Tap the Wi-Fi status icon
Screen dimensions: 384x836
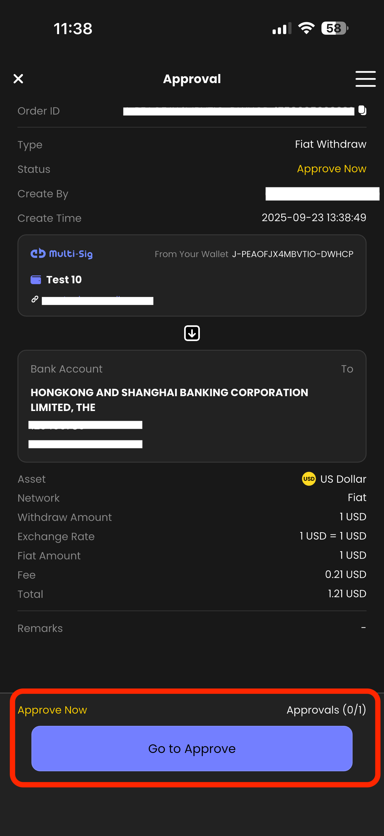tap(306, 28)
